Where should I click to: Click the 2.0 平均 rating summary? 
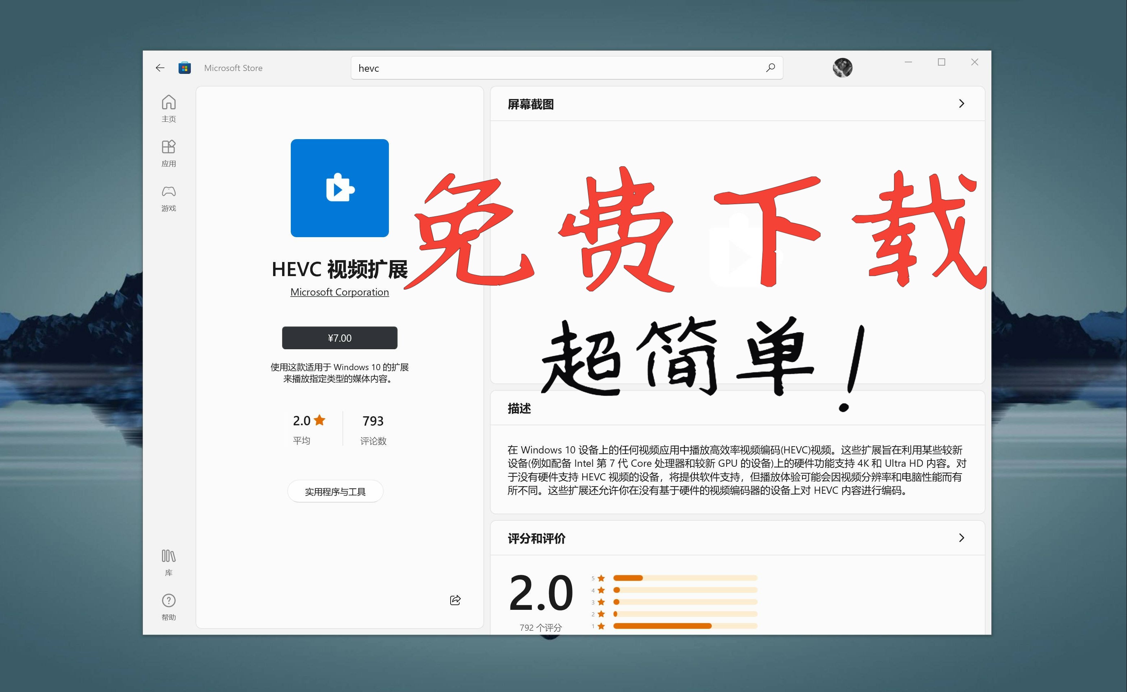click(309, 429)
